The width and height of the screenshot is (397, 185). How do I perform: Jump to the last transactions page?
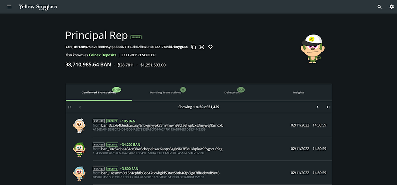[328, 107]
